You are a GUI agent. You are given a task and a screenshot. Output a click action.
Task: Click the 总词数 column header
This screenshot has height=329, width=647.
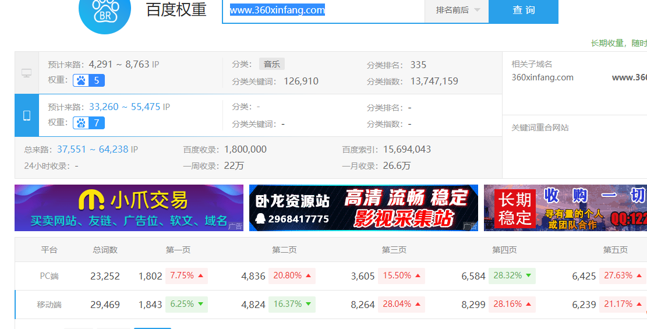point(105,250)
